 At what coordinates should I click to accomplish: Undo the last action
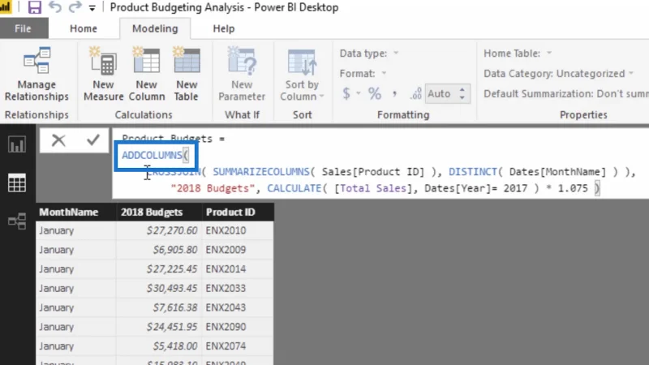(x=54, y=7)
